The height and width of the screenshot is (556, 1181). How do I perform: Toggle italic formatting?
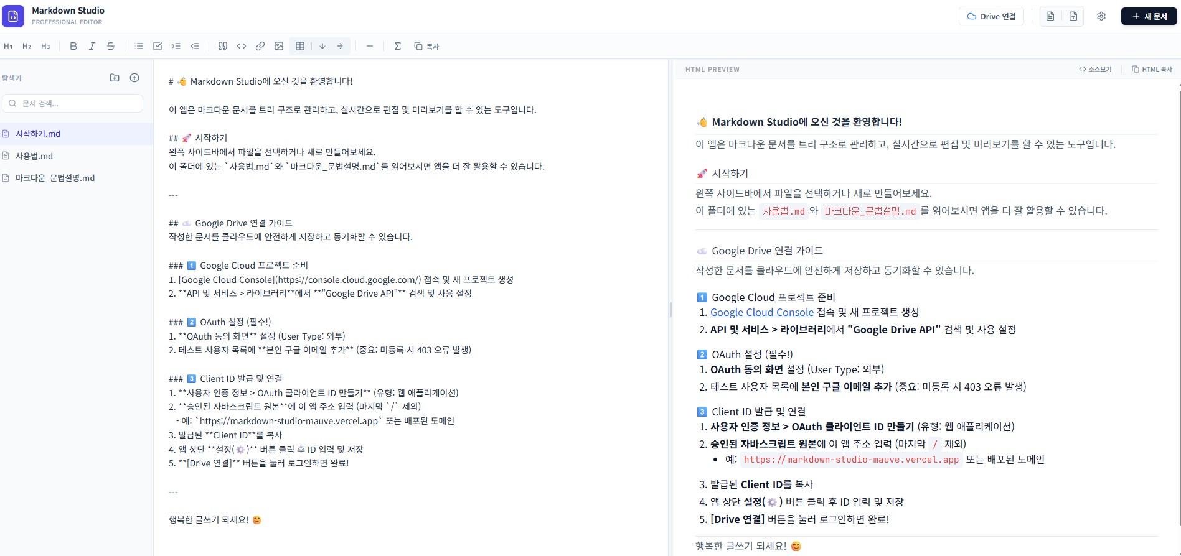pyautogui.click(x=92, y=46)
